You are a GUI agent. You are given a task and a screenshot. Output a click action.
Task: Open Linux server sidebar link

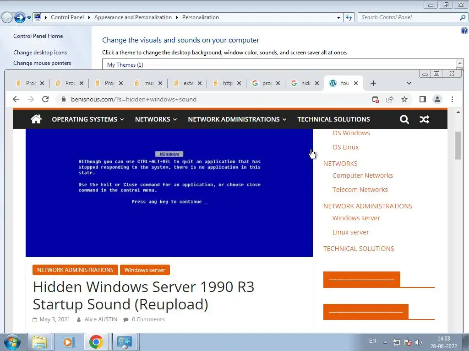pyautogui.click(x=350, y=232)
